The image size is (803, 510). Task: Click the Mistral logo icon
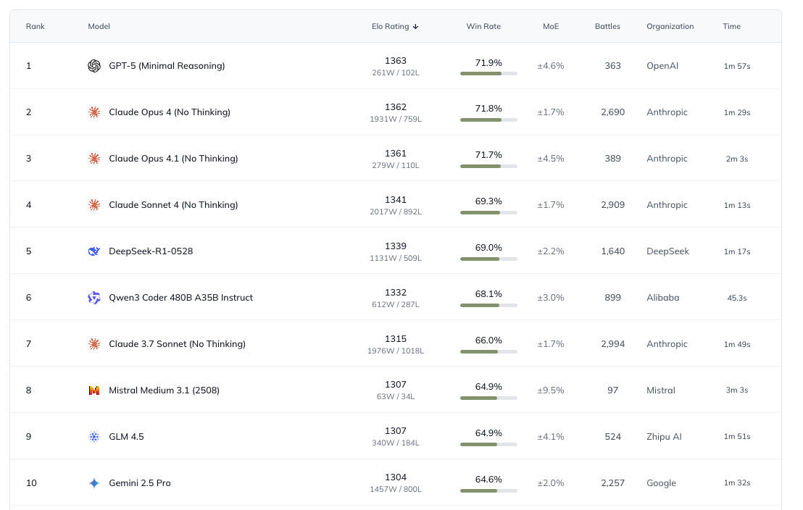click(x=94, y=390)
